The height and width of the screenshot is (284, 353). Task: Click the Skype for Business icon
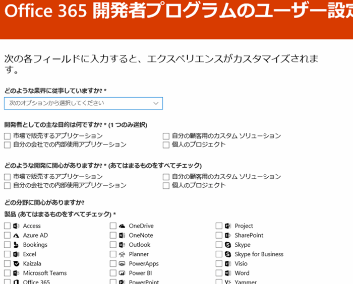(x=228, y=254)
